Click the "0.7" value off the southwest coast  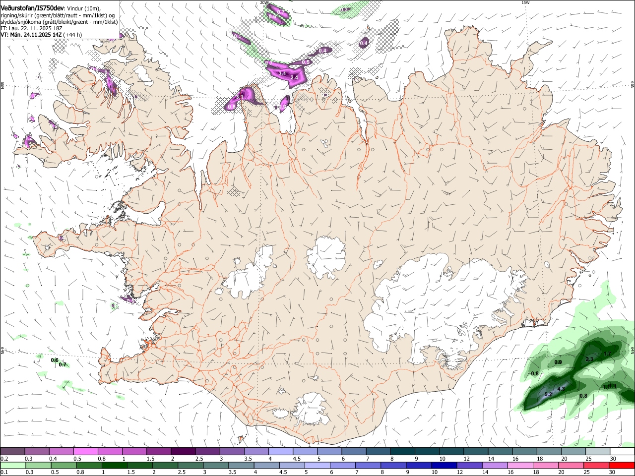[x=63, y=364]
